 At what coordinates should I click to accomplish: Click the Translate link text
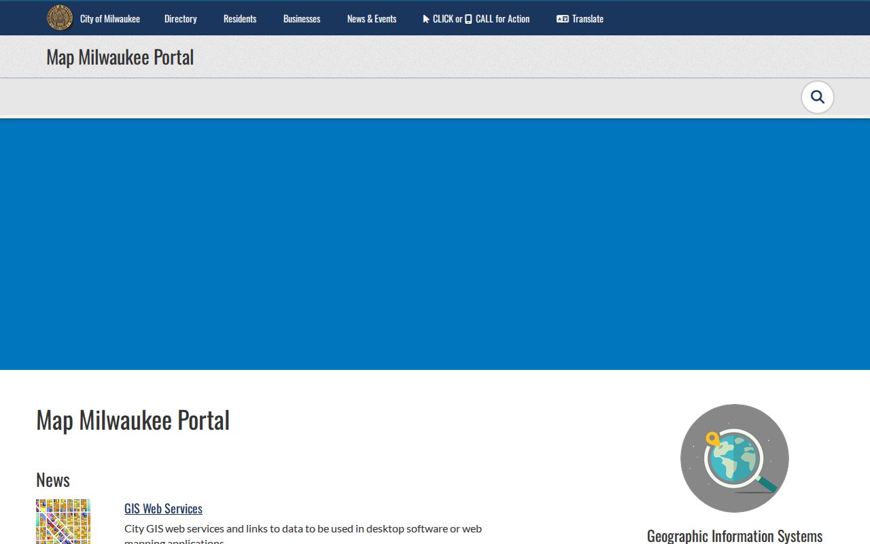click(x=588, y=19)
